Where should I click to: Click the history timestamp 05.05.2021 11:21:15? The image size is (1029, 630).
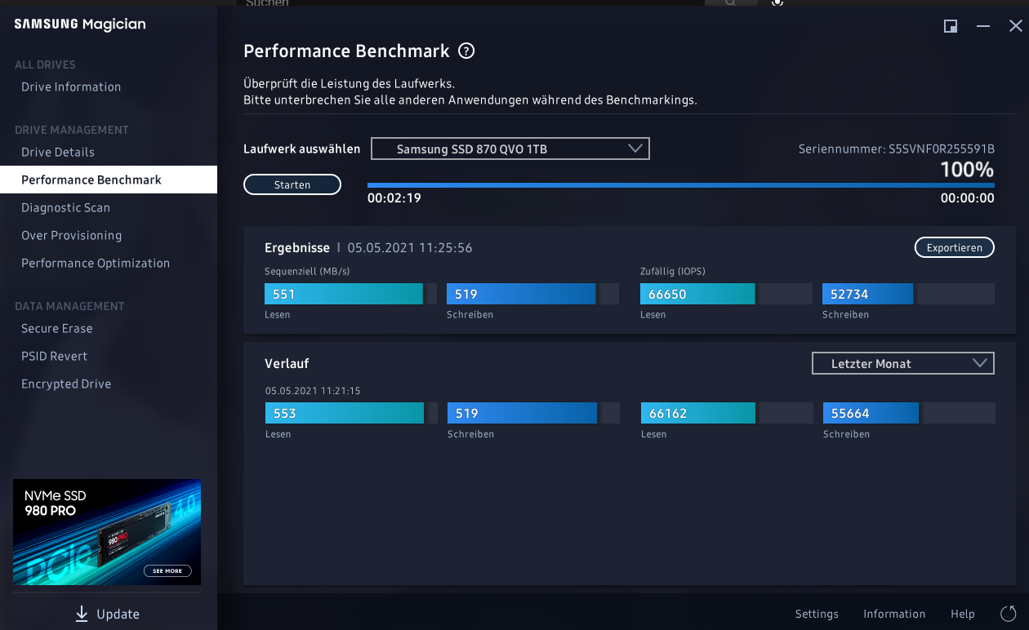tap(313, 391)
